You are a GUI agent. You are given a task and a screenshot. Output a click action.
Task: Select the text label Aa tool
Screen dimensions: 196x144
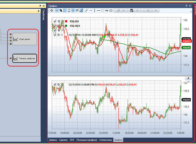point(107,11)
